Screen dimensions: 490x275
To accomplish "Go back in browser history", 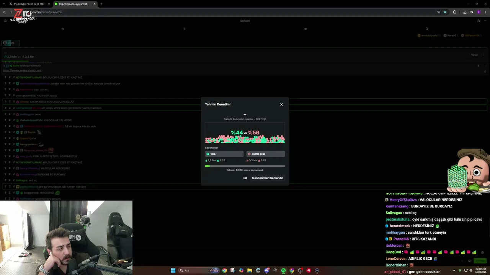I will (4, 12).
